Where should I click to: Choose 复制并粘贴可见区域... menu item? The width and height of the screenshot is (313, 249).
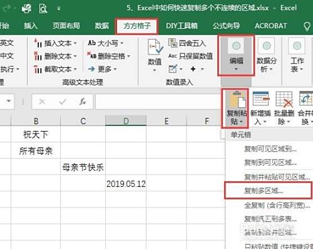pos(277,177)
